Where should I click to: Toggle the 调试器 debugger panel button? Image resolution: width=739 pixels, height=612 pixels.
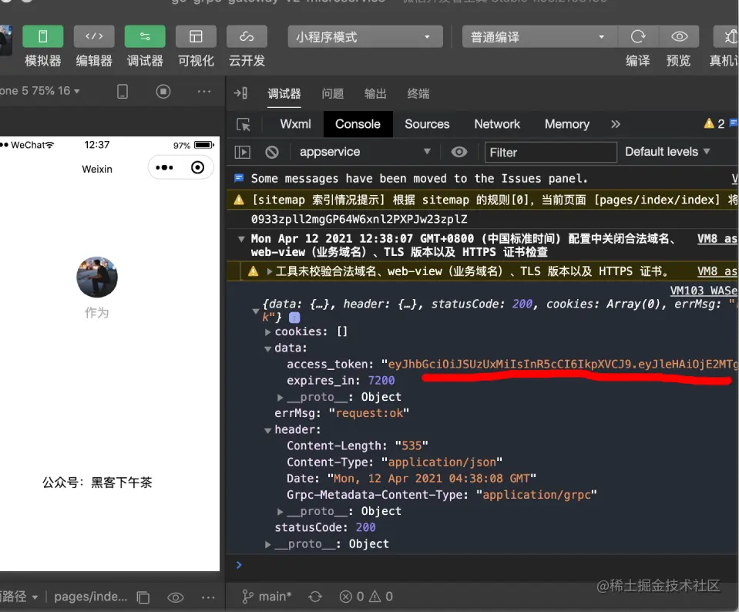pyautogui.click(x=145, y=36)
